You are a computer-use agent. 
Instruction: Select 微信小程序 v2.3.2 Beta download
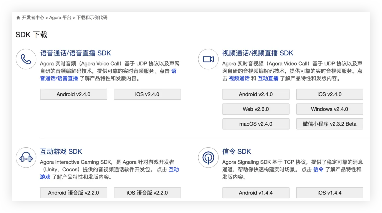tap(330, 124)
